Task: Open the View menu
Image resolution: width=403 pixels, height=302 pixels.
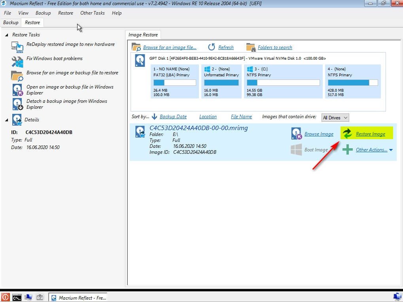Action: [23, 13]
